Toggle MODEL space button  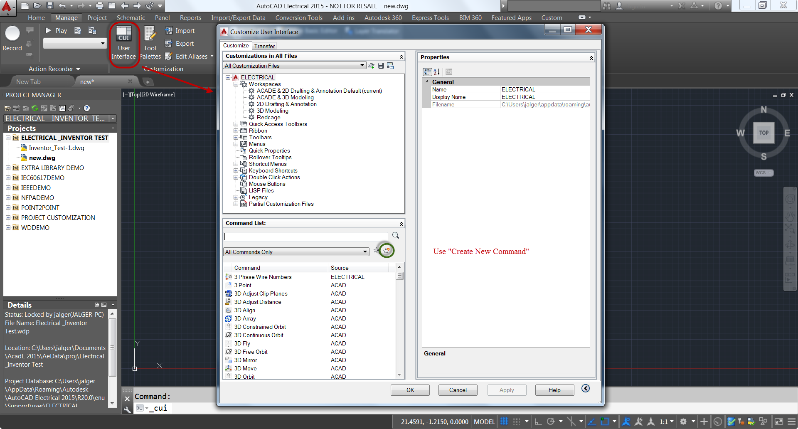tap(485, 422)
